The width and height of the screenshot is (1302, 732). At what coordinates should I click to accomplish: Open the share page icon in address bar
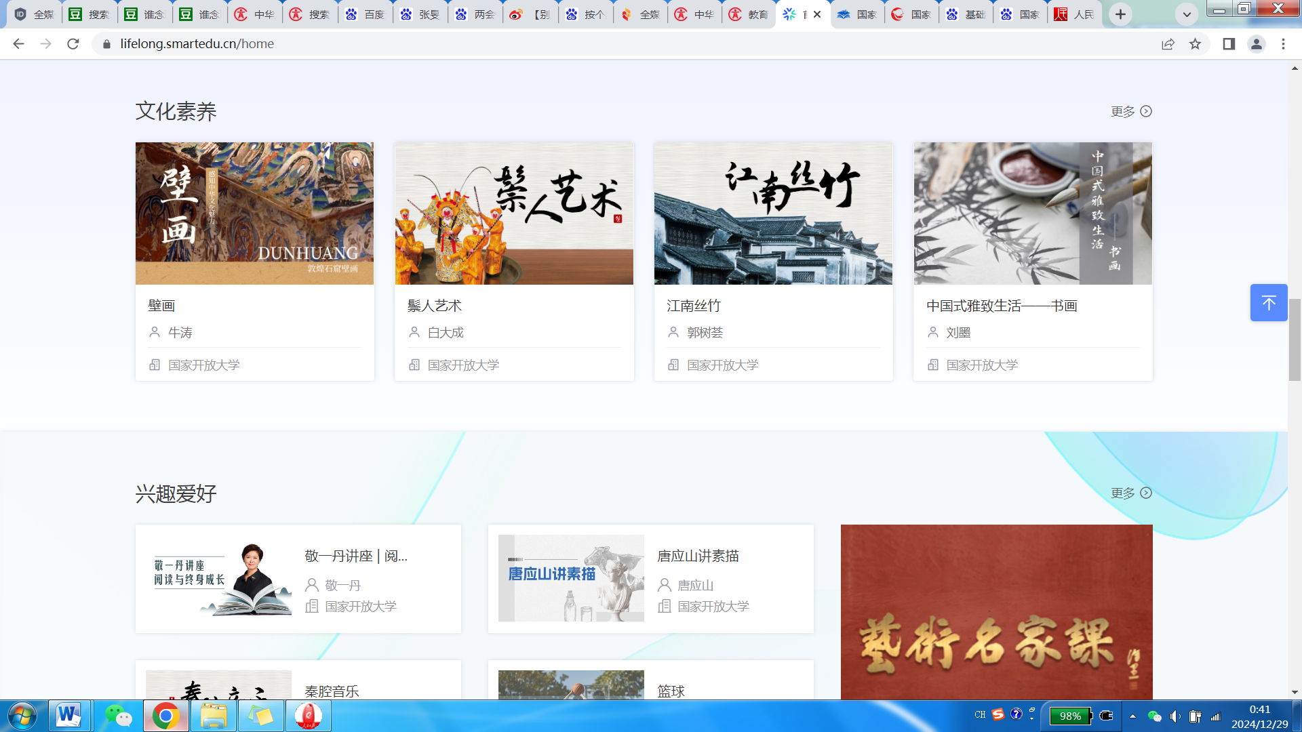click(1168, 44)
